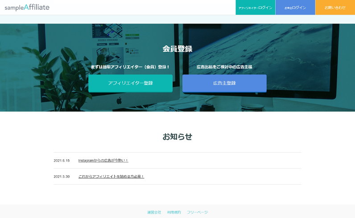Open the 運営会社 footer link

(x=154, y=212)
